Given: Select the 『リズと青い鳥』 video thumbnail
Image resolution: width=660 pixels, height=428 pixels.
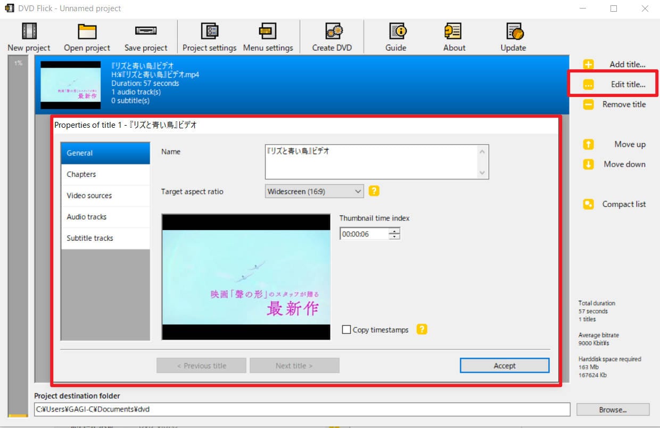Looking at the screenshot, I should click(x=71, y=84).
